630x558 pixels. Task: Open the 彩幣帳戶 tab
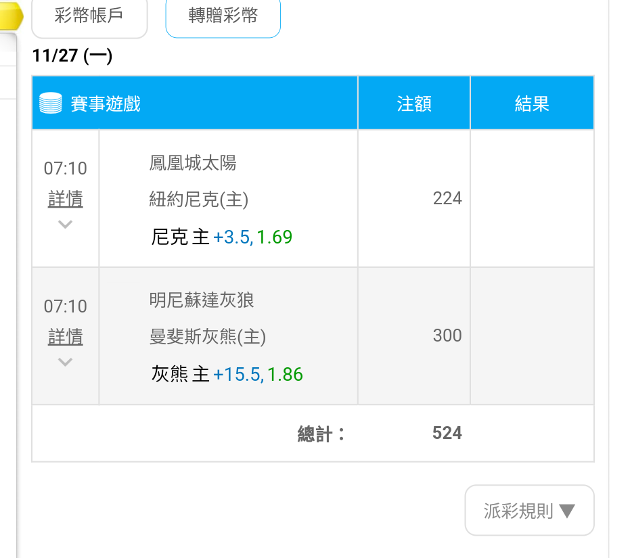[x=89, y=16]
